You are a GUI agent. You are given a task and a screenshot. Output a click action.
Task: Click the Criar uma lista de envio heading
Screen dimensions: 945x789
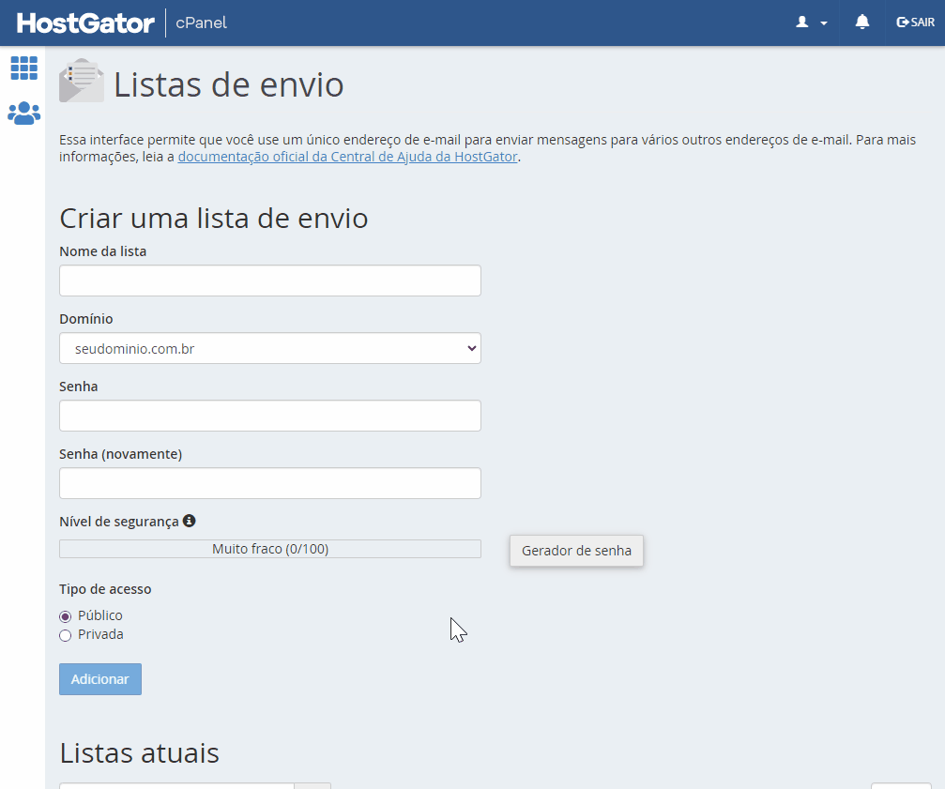pyautogui.click(x=213, y=218)
